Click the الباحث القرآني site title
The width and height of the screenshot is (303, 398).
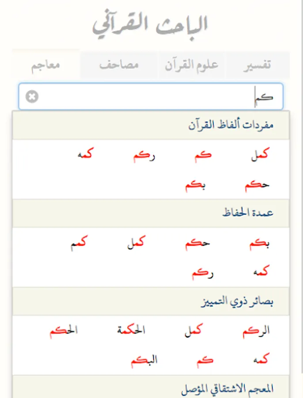tap(150, 25)
